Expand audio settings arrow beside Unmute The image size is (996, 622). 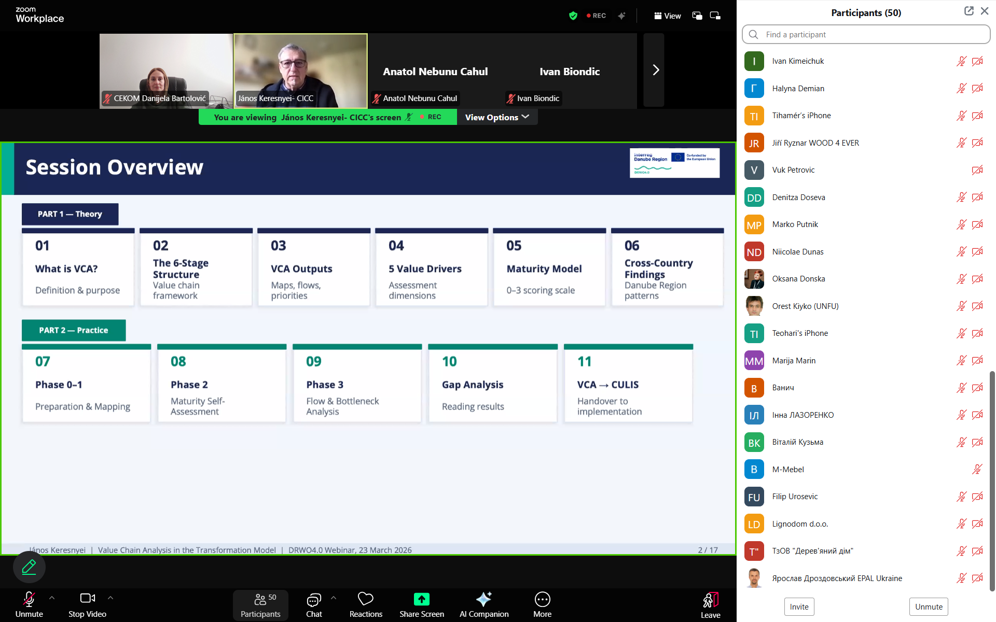point(52,598)
